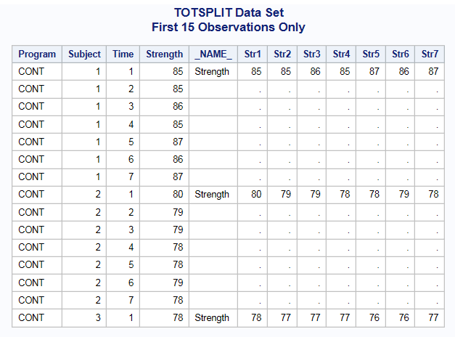Select the Str1 column header
This screenshot has height=337, width=455.
253,54
